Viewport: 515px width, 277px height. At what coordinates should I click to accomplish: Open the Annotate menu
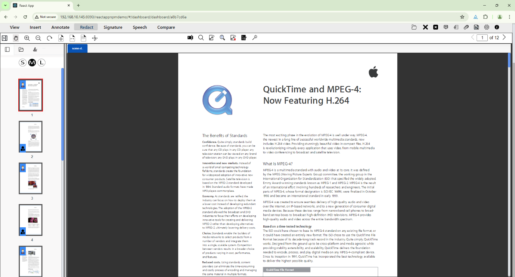61,27
